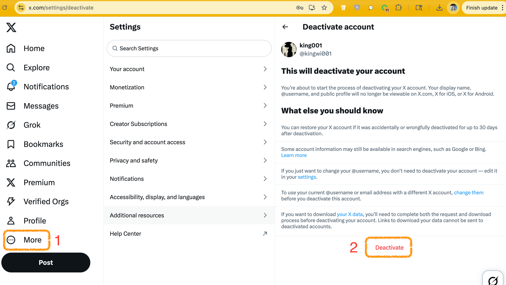Click the shield extension icon in toolbar

pos(357,8)
